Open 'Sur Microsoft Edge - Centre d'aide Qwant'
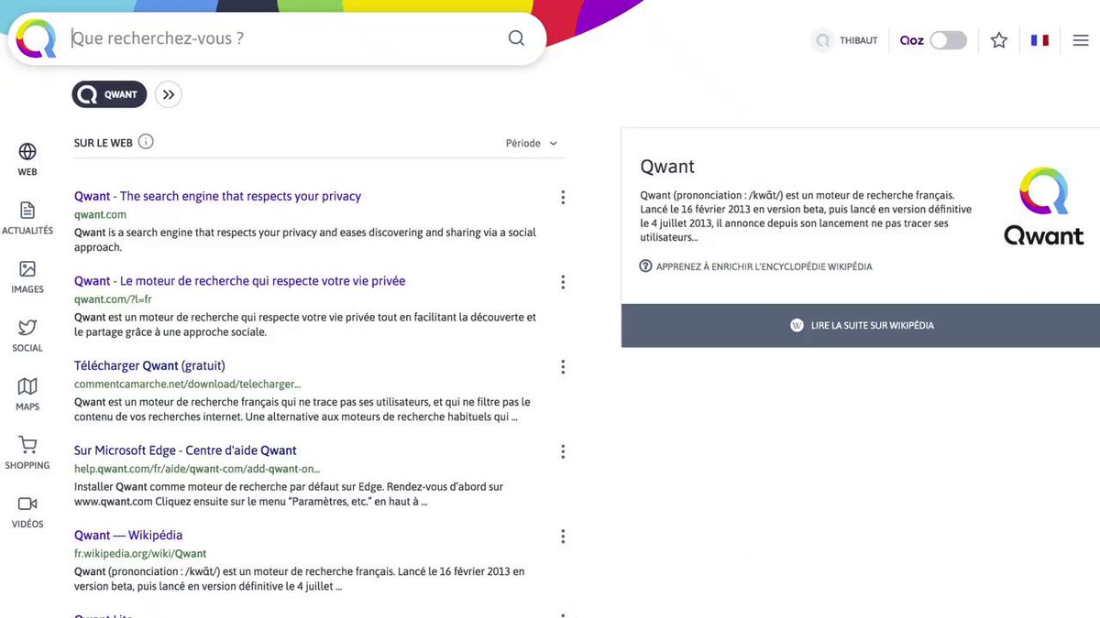The height and width of the screenshot is (618, 1100). [x=185, y=450]
